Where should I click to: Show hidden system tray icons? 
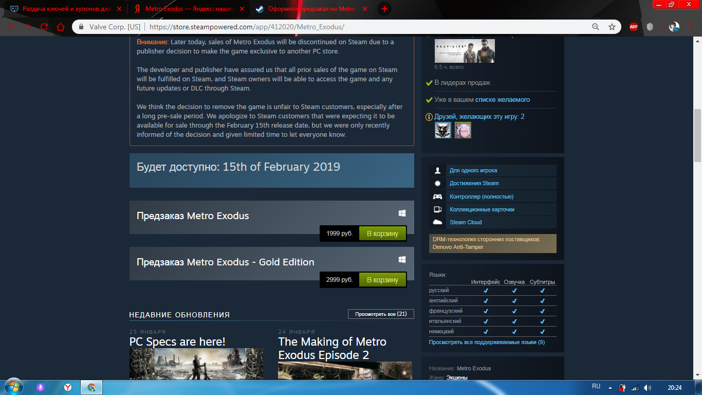click(x=610, y=387)
